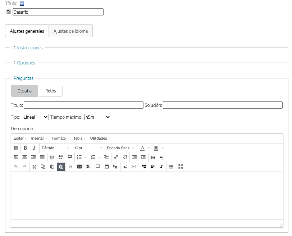Image resolution: width=292 pixels, height=236 pixels.
Task: Open the Tipo dropdown showing Lineal
Action: (x=35, y=117)
